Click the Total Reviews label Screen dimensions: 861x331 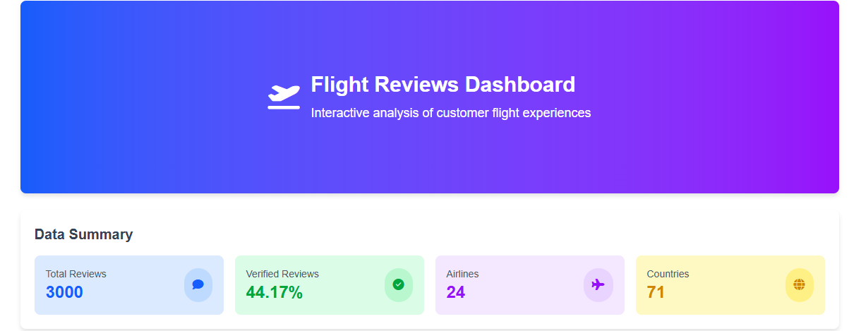pos(76,274)
